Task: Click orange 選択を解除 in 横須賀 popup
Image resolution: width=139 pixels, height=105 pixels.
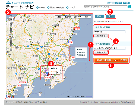Action: 54,71
